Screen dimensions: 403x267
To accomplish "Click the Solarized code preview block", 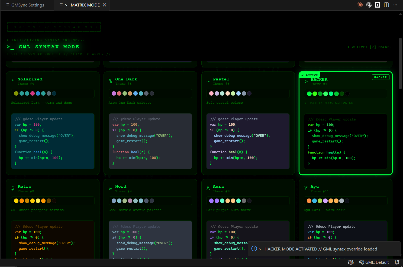I will (53, 141).
